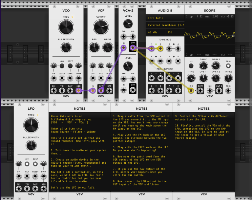
Task: Toggle the LFO OFST switch
Action: tap(35, 164)
